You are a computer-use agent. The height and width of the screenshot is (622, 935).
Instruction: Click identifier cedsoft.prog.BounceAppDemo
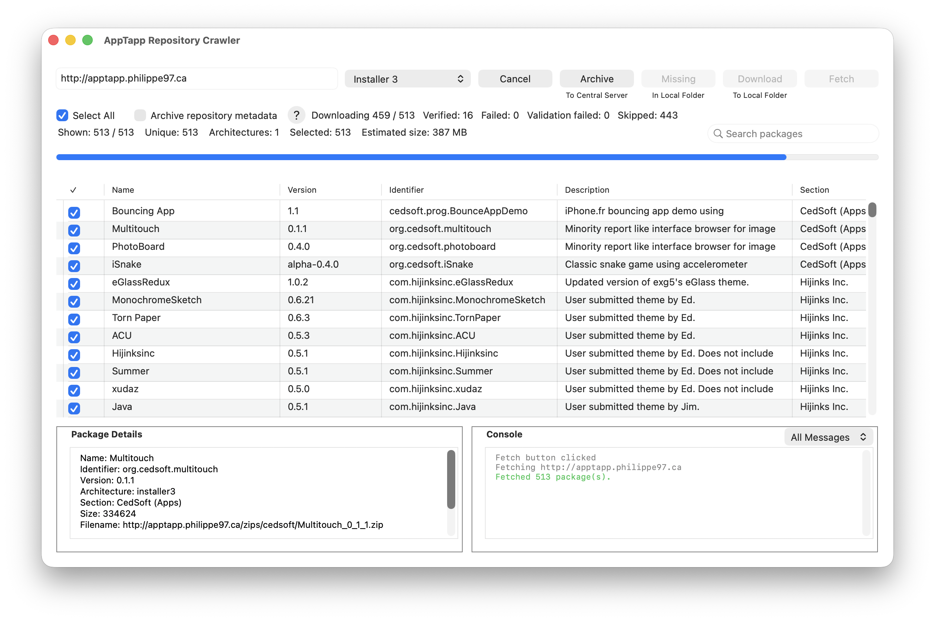click(x=458, y=211)
